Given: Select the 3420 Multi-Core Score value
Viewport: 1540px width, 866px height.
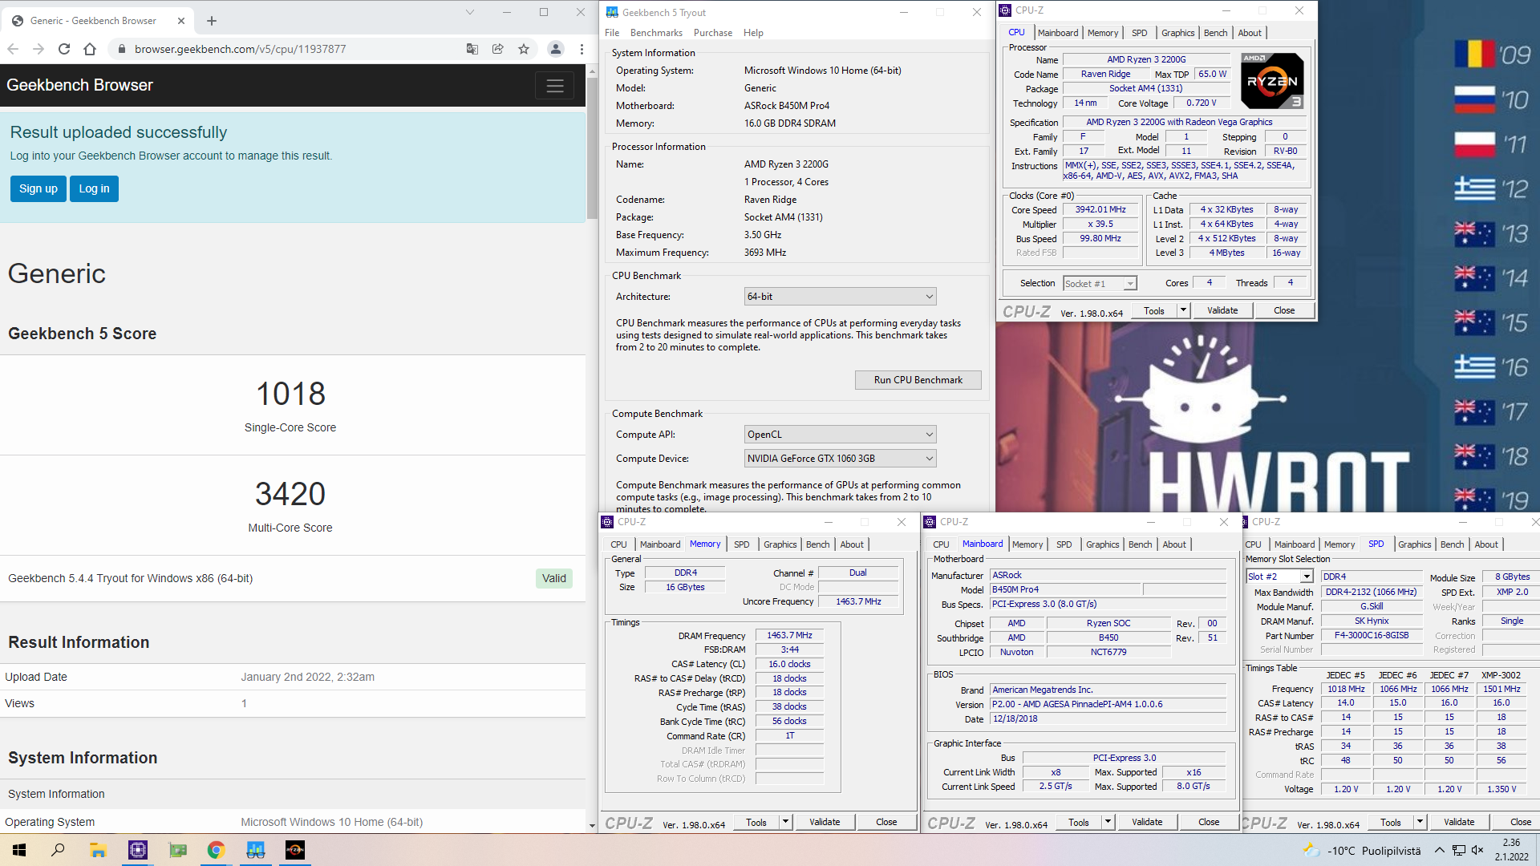Looking at the screenshot, I should [x=290, y=494].
